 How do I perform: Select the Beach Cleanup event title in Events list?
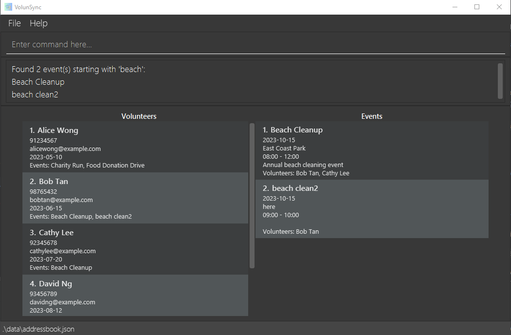pyautogui.click(x=296, y=130)
